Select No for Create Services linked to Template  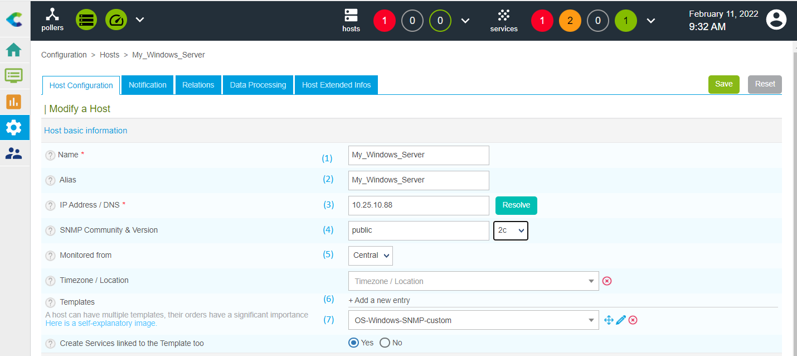tap(385, 343)
